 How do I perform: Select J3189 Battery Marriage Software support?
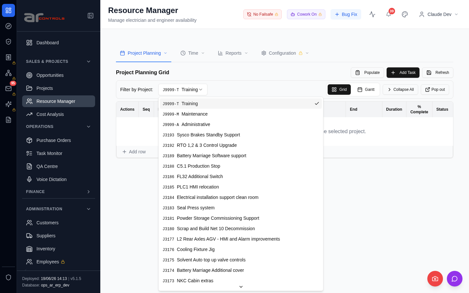click(x=241, y=156)
